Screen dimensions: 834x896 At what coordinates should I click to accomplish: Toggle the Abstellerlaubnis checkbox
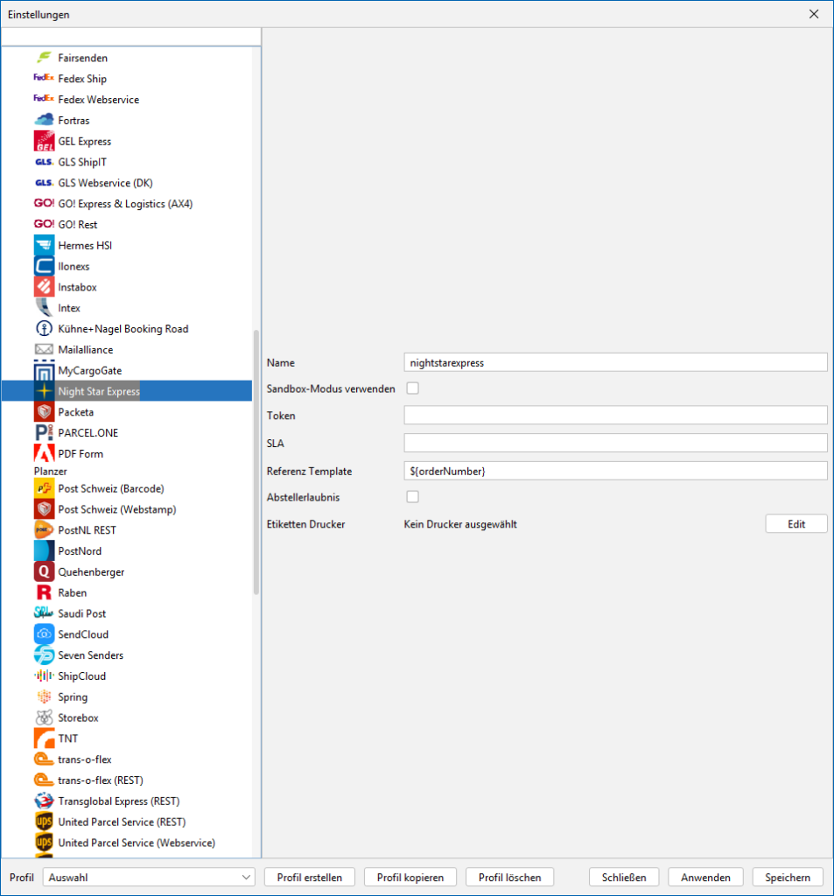pyautogui.click(x=413, y=497)
